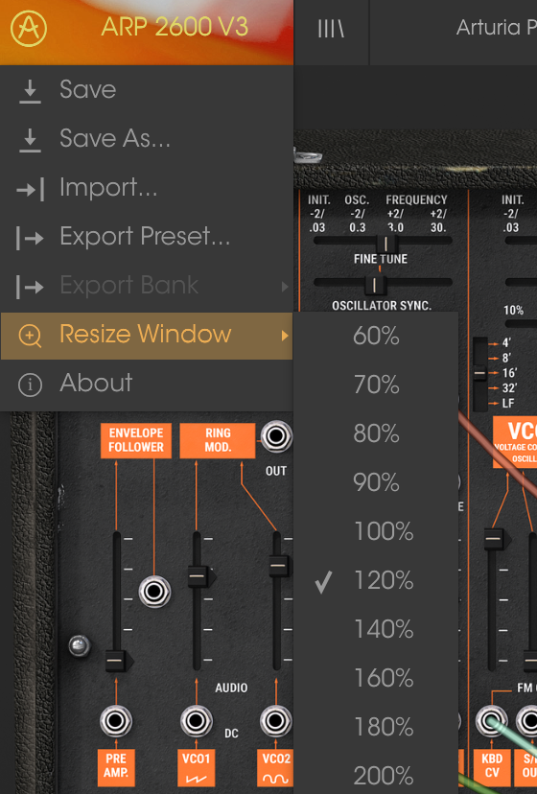Click the FINE TUNE slider handle
Viewport: 537px width, 794px height.
pyautogui.click(x=374, y=285)
